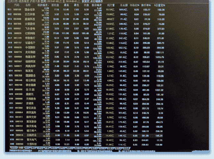Image resolution: width=214 pixels, height=159 pixels.
Task: Select 南京高科 in row 033
Action: [31, 112]
